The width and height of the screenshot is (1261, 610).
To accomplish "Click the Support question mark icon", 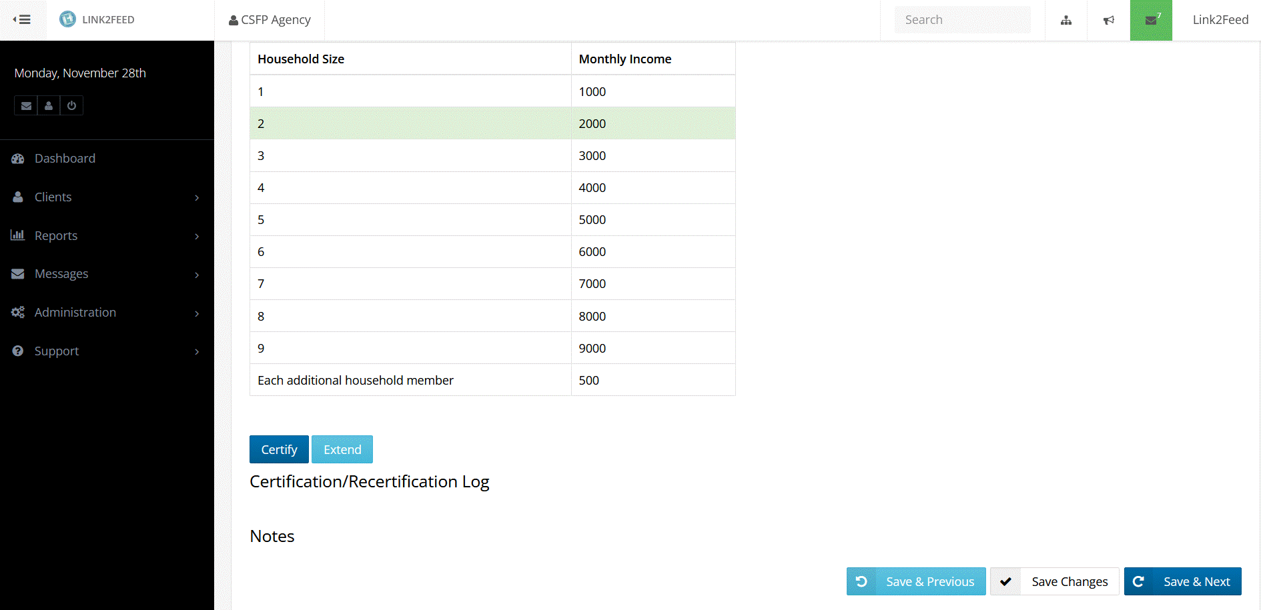I will pos(17,351).
